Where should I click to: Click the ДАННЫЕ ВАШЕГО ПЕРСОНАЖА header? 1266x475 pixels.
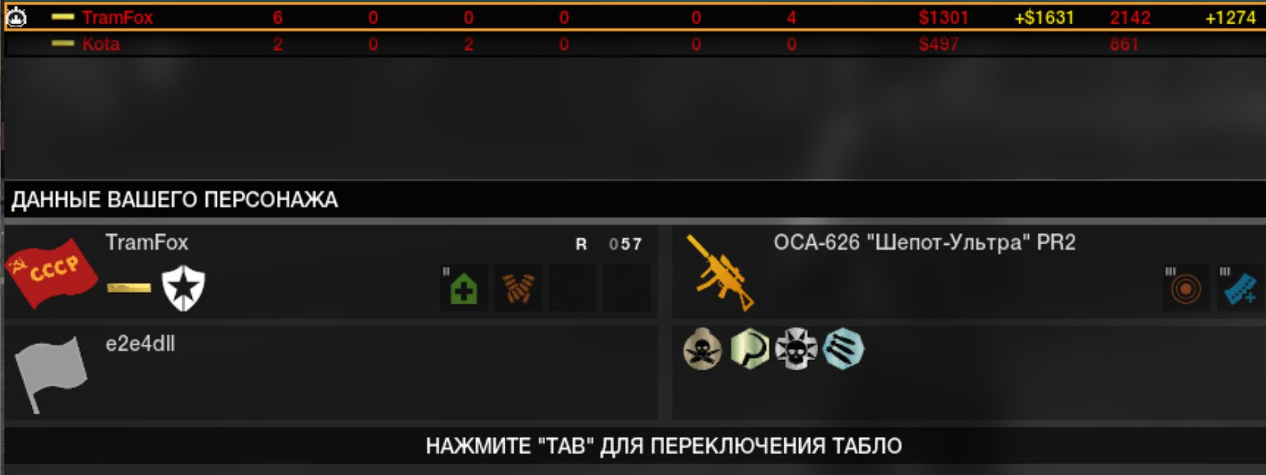[x=175, y=200]
